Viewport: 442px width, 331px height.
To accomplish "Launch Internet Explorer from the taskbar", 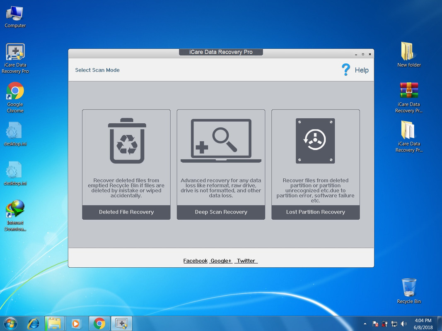I will tap(33, 324).
